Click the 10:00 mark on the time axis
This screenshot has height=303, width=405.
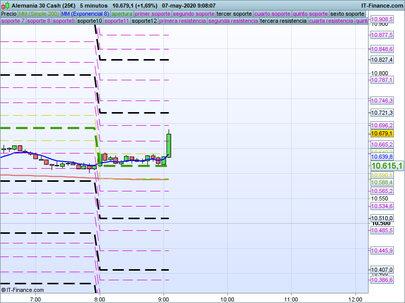point(227,298)
